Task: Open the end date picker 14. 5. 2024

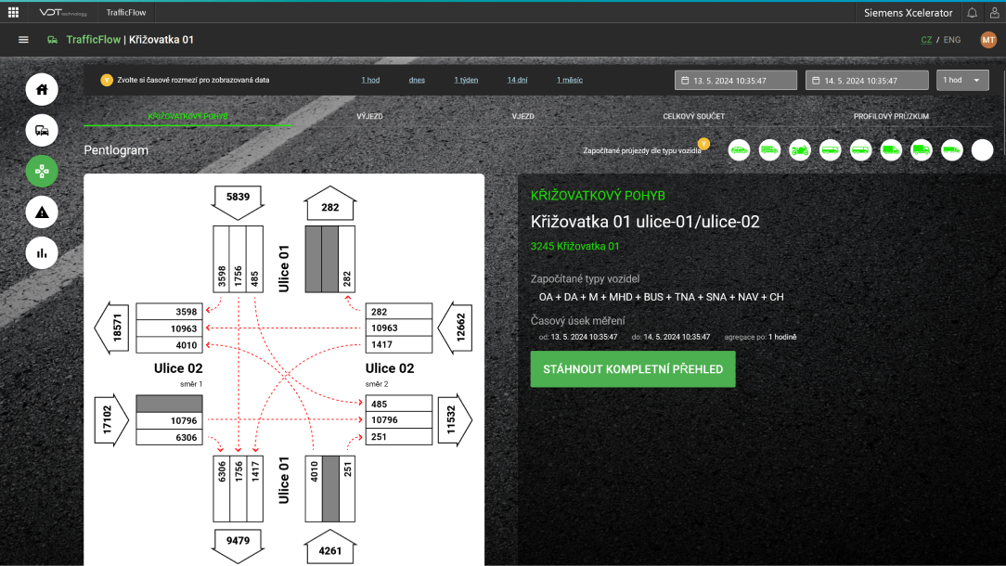Action: tap(866, 81)
